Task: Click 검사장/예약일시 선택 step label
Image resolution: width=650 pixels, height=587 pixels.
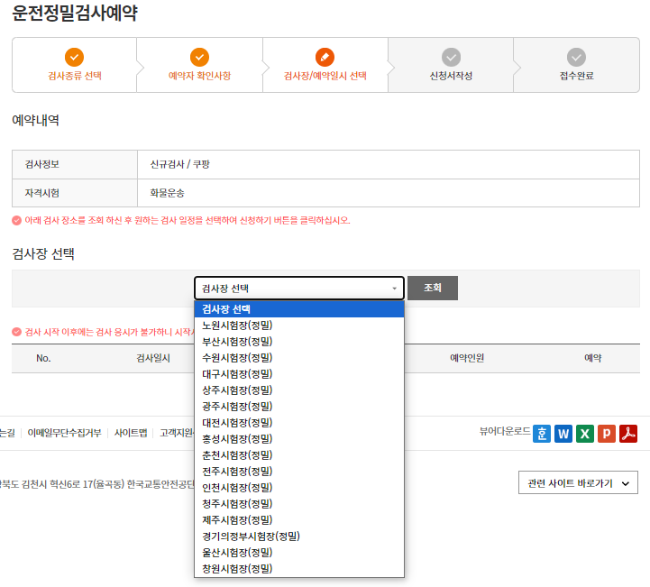Action: click(x=325, y=76)
